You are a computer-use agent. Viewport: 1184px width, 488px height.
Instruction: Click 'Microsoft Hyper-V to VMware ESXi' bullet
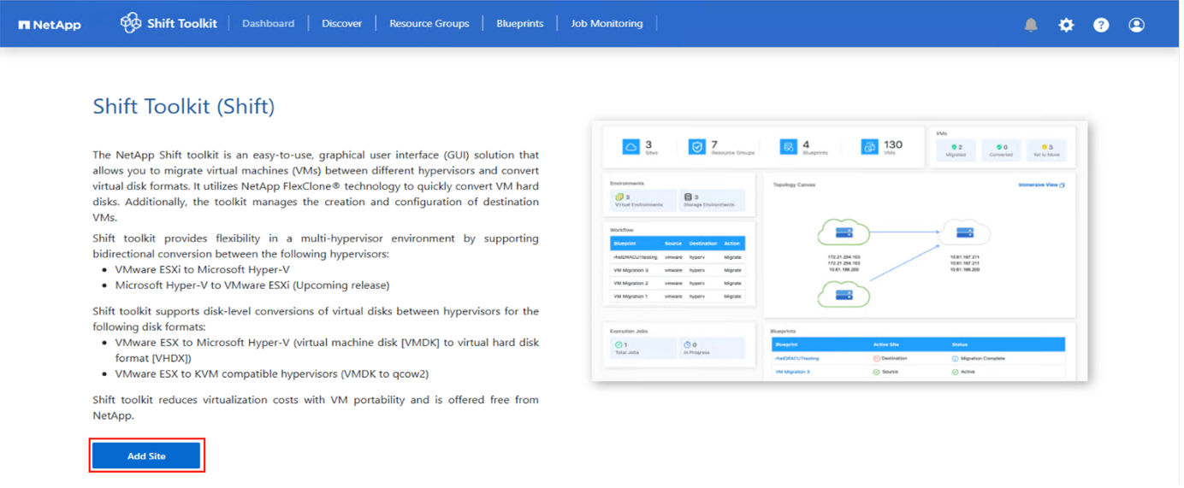[252, 285]
